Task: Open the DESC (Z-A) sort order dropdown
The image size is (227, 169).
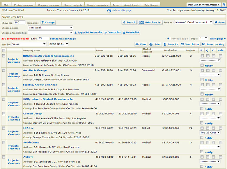Action: (x=58, y=44)
